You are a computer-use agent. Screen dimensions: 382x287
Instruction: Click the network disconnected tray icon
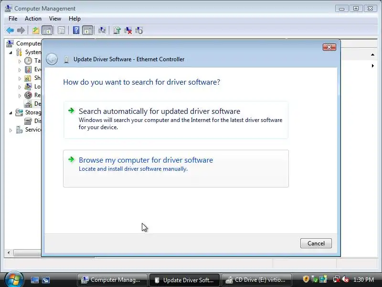coord(337,279)
